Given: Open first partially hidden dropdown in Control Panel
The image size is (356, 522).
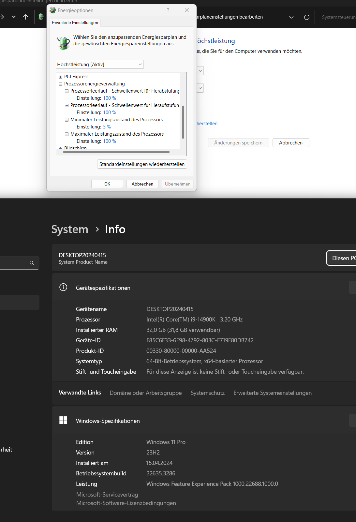Looking at the screenshot, I should [x=200, y=71].
